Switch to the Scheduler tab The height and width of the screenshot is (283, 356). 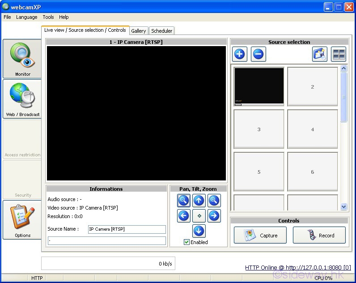coord(161,31)
